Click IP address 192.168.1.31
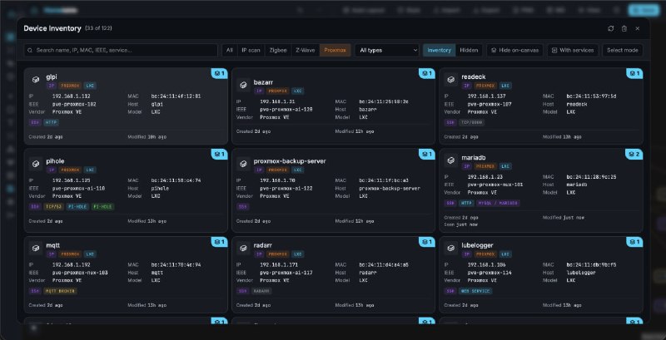The height and width of the screenshot is (340, 666). [x=276, y=101]
